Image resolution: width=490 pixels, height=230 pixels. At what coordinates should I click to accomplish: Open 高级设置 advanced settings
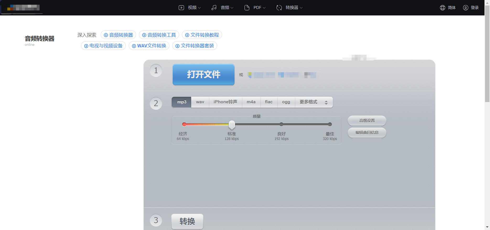(x=367, y=121)
